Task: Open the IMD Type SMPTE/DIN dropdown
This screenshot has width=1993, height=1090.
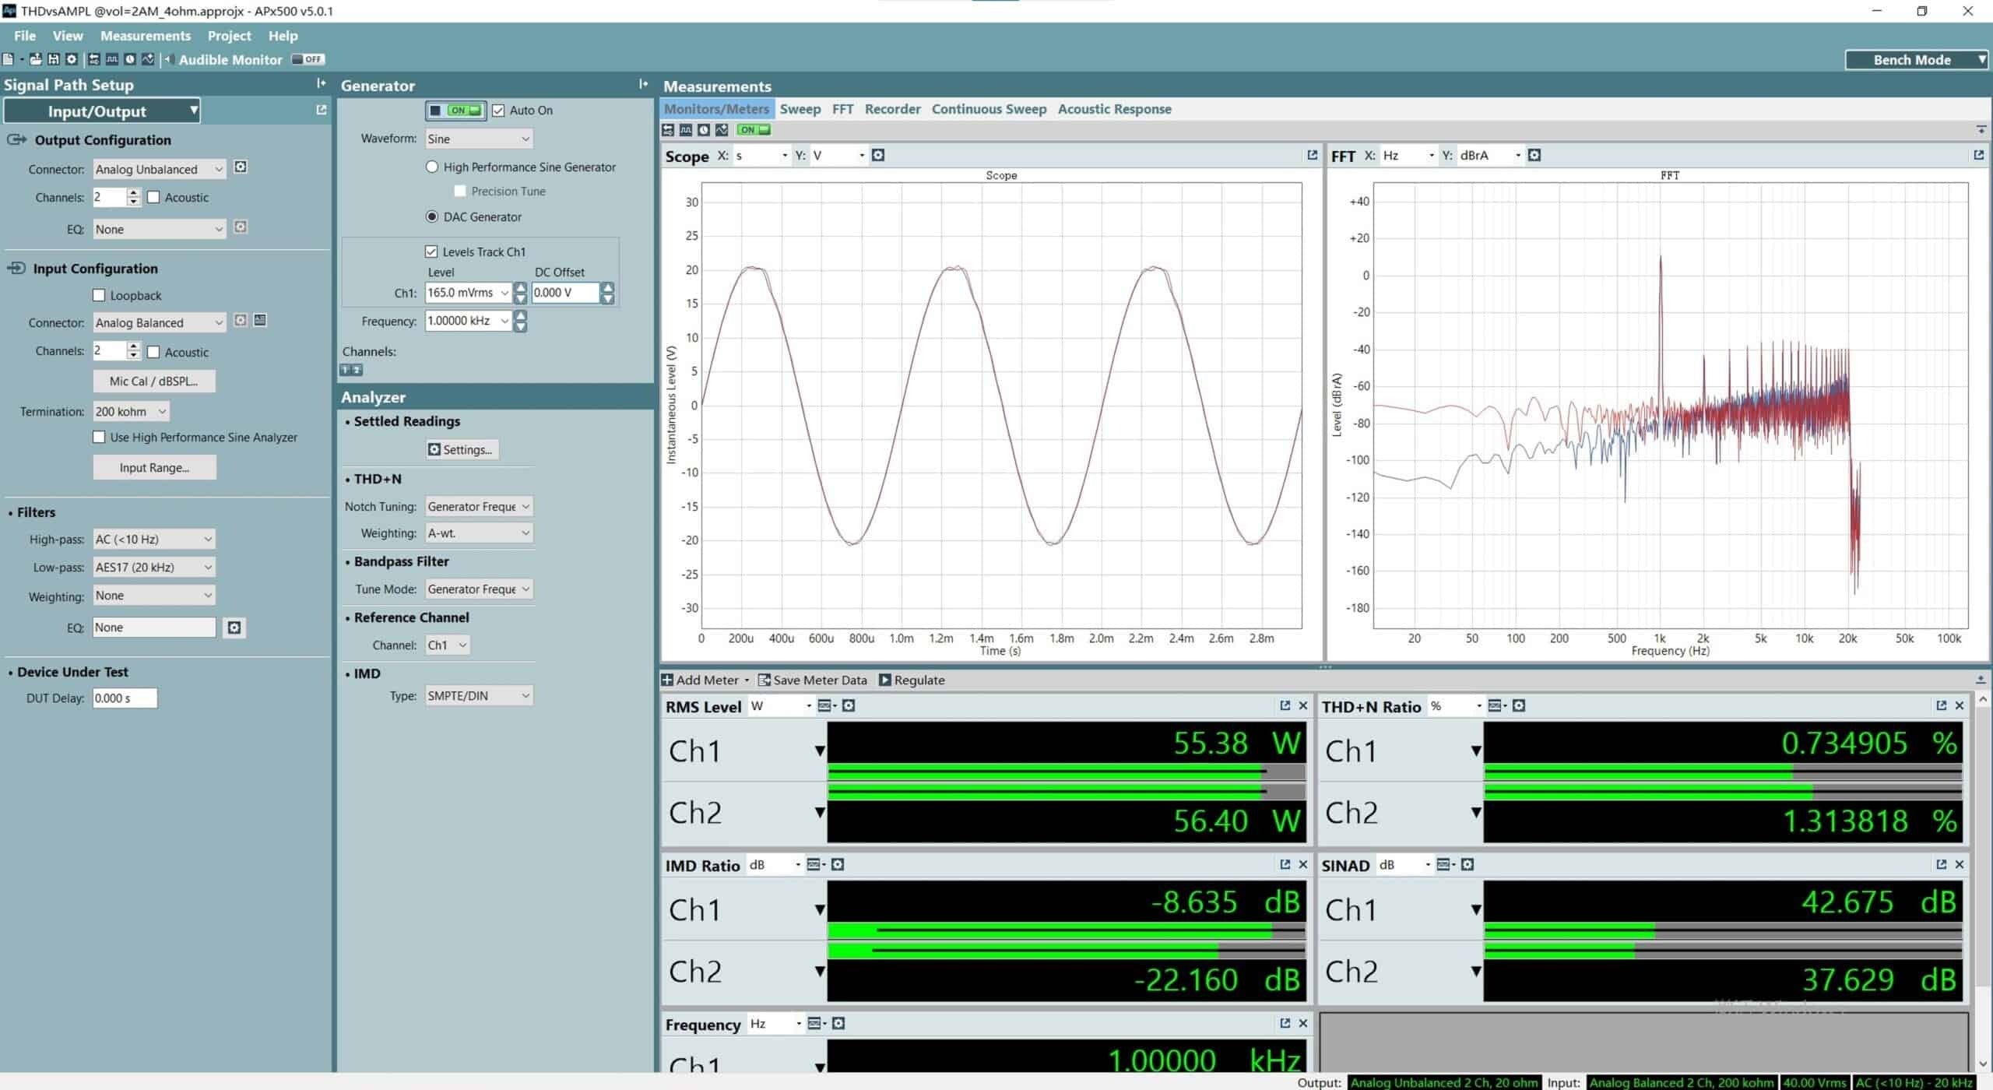Action: coord(478,695)
